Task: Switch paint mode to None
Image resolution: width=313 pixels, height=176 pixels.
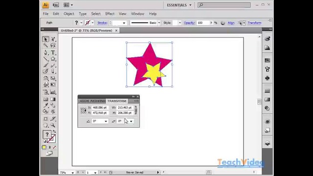Action: (x=54, y=147)
